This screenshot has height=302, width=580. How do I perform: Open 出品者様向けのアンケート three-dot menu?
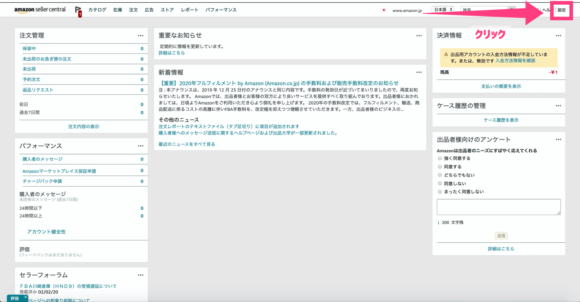coord(559,139)
